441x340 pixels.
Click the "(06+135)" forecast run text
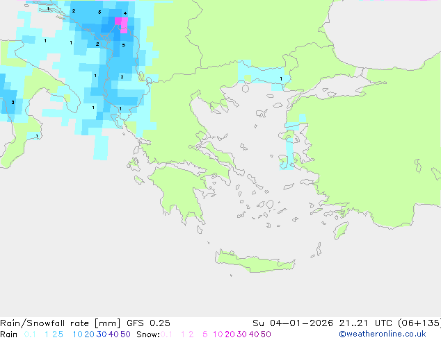[419, 323]
